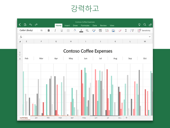This screenshot has width=170, height=128.
Task: Click the Oct month cell
Action: click(x=145, y=58)
